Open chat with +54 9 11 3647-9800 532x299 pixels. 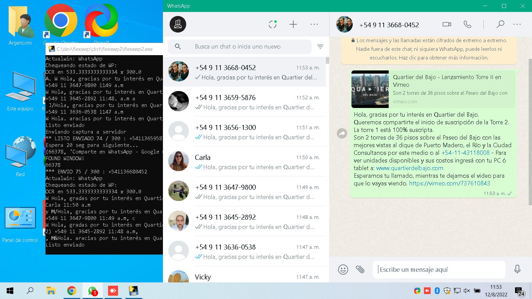pos(244,191)
